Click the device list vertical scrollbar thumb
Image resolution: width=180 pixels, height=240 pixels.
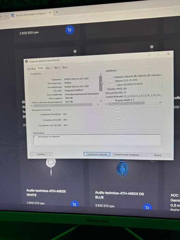(100, 83)
